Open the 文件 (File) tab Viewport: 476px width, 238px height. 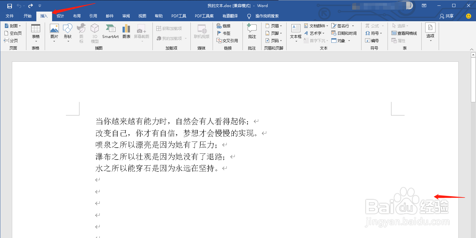point(10,16)
